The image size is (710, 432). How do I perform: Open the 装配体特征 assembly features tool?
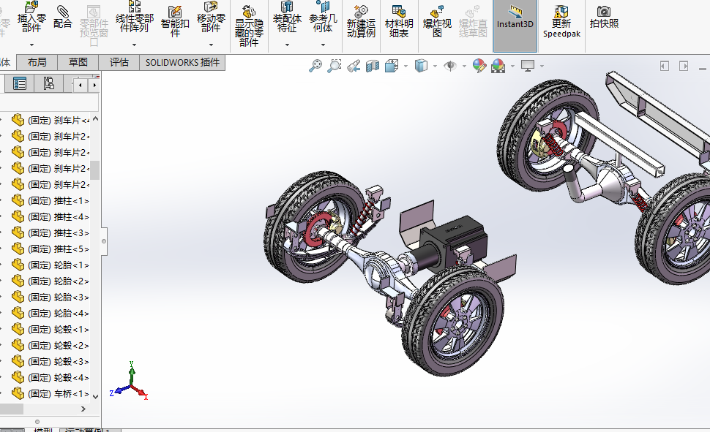pos(287,18)
